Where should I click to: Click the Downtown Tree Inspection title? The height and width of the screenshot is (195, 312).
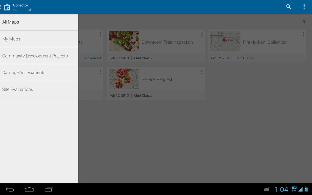coord(167,42)
